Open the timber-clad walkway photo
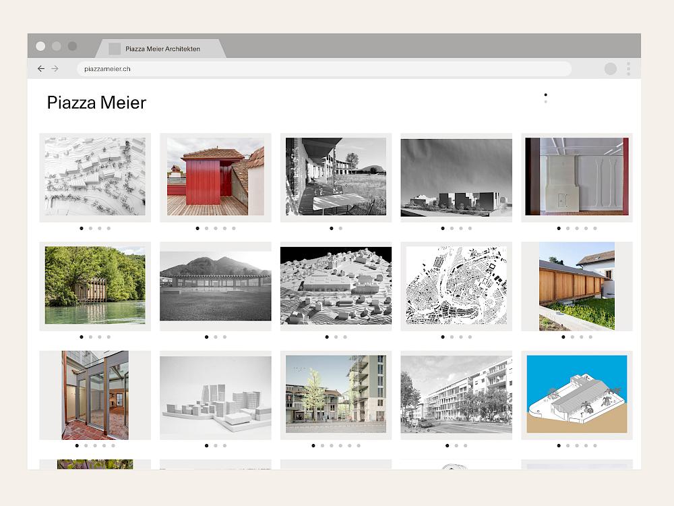The width and height of the screenshot is (674, 506). 577,285
